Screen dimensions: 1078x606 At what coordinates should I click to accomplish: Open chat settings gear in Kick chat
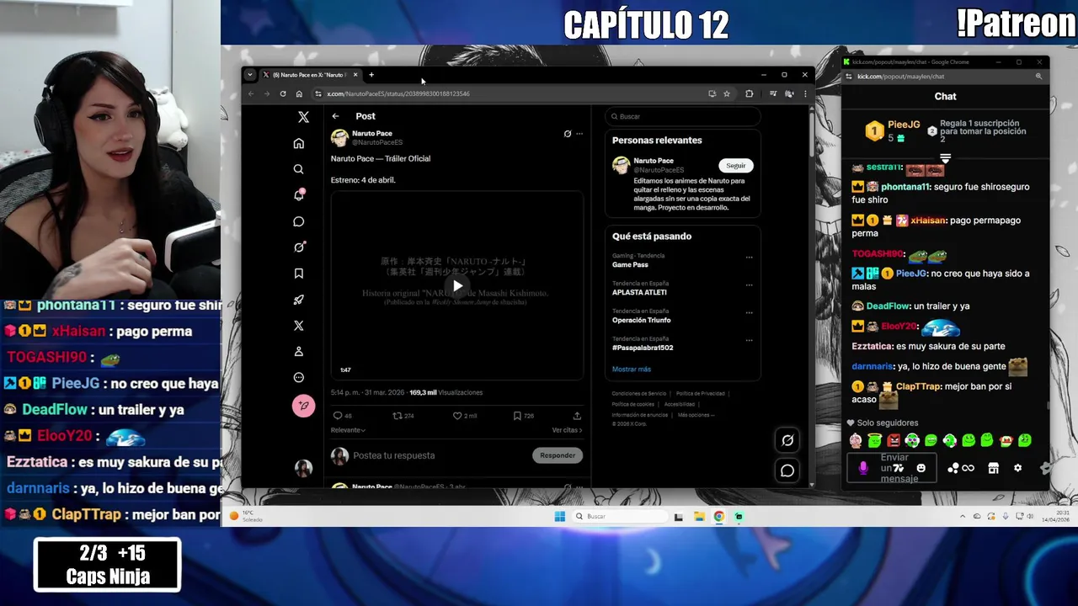click(1017, 468)
